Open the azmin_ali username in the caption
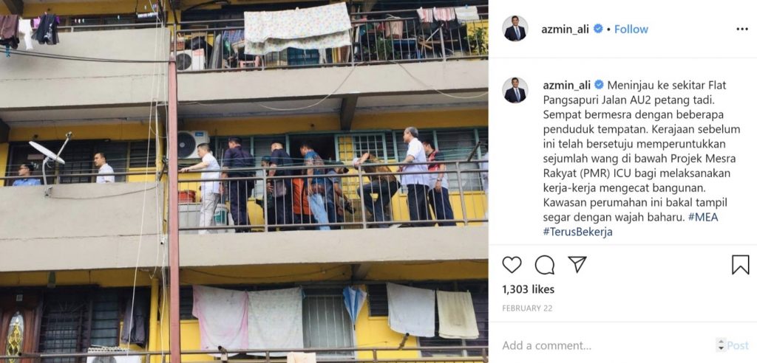Viewport: 757px width, 363px height. click(x=567, y=86)
